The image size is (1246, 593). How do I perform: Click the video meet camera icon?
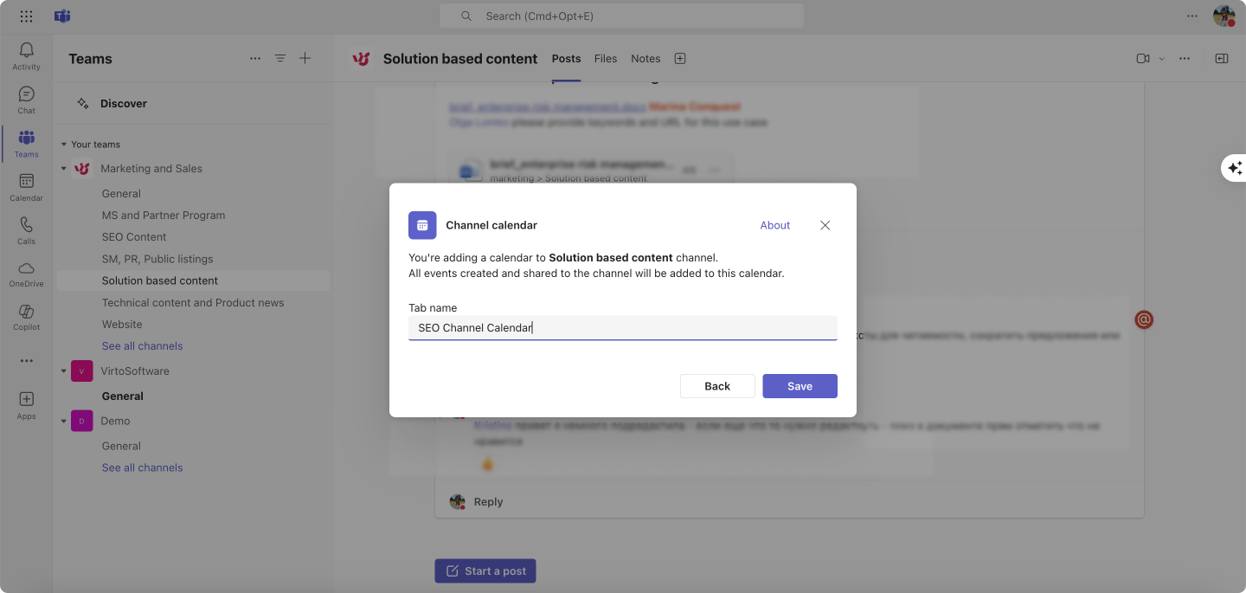coord(1142,59)
